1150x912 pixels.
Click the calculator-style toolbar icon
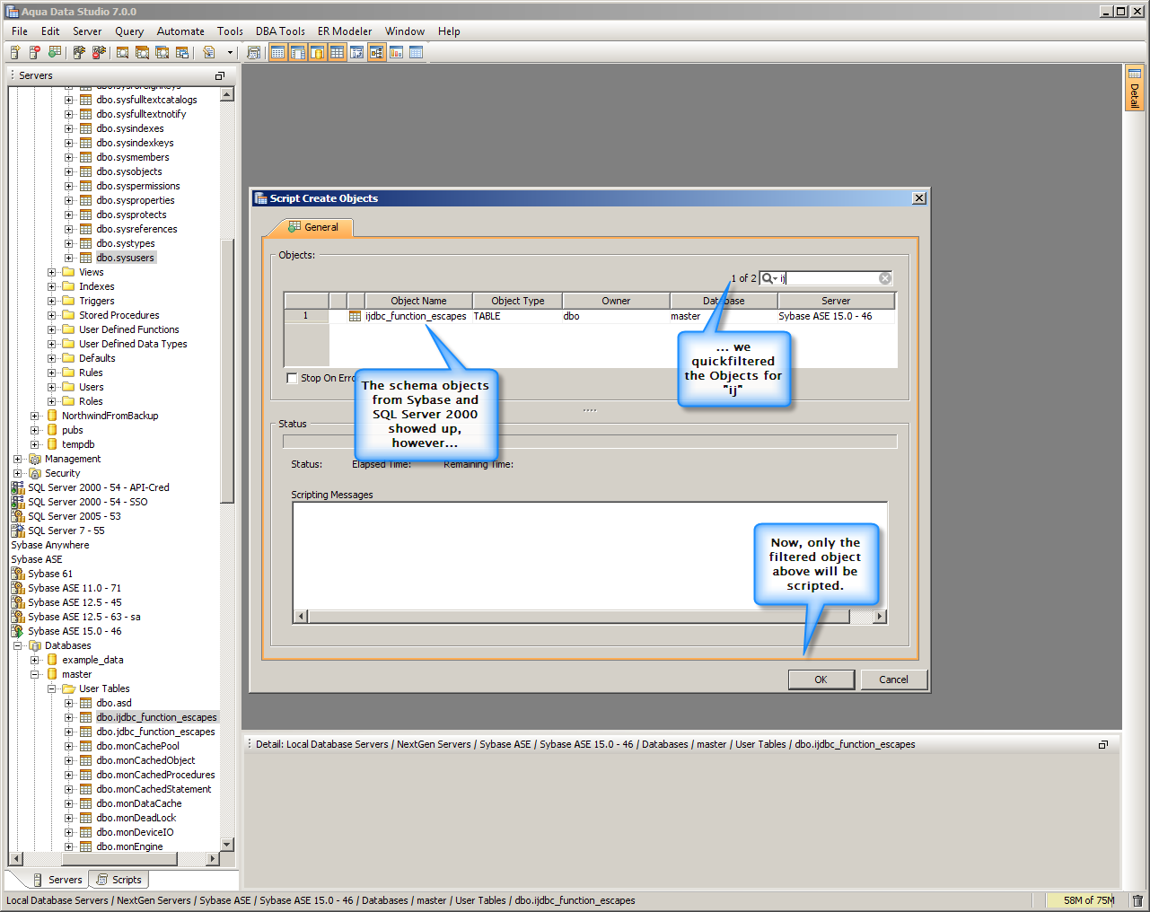point(254,53)
